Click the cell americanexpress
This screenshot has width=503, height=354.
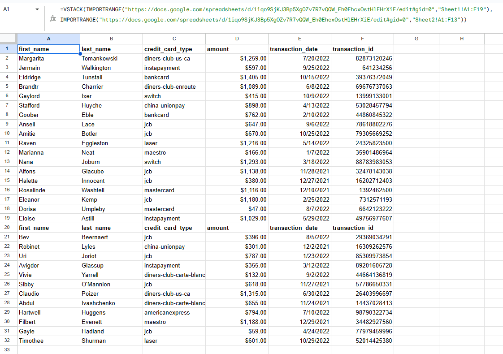click(174, 312)
